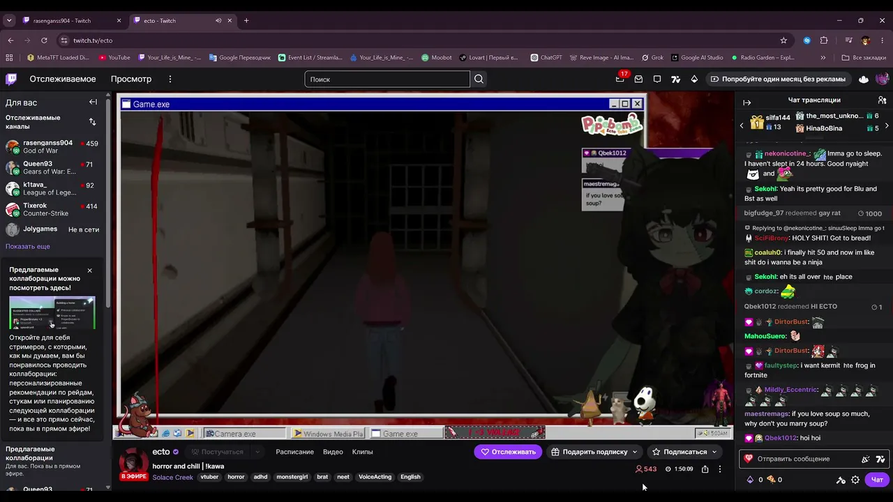Click the browser address bar URL
The width and height of the screenshot is (893, 502).
tap(93, 40)
